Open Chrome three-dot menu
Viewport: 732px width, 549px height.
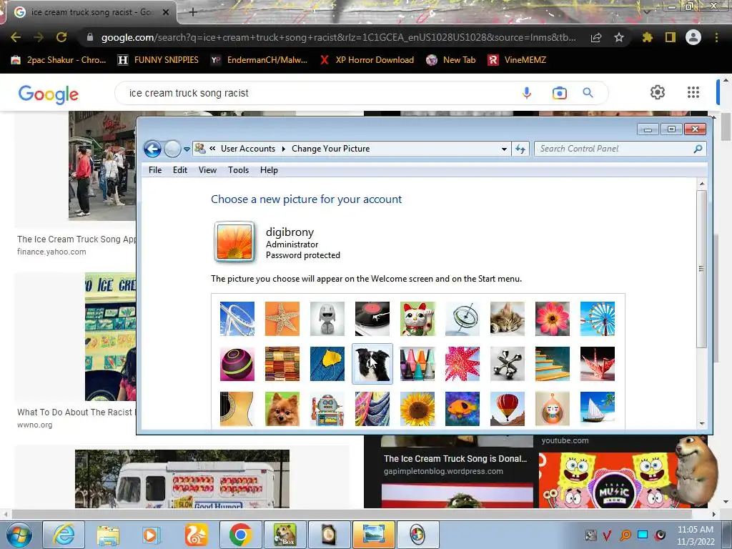click(x=716, y=37)
